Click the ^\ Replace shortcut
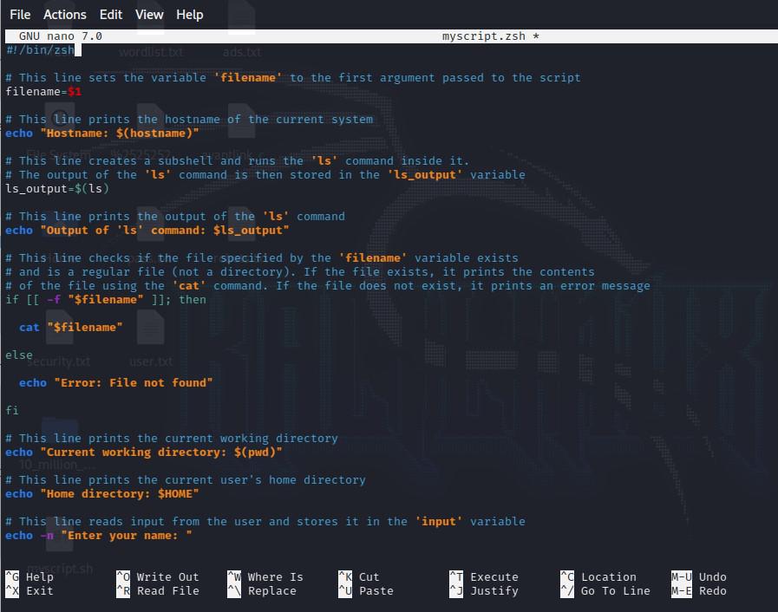Image resolution: width=778 pixels, height=612 pixels. 262,590
